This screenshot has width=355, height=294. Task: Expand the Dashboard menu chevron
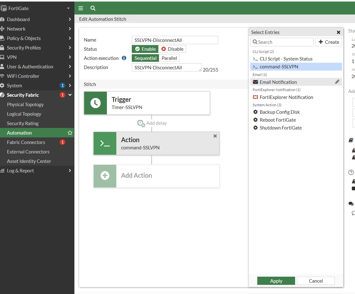click(x=70, y=20)
